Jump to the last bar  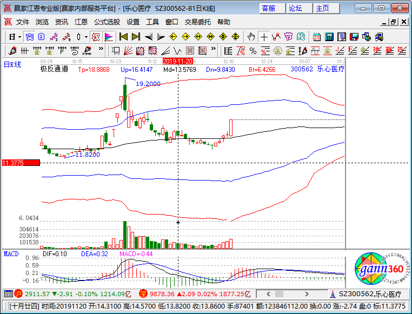[x=136, y=37]
